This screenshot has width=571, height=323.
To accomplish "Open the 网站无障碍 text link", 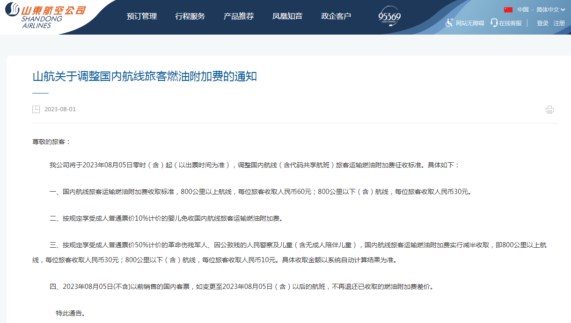I will (x=470, y=23).
